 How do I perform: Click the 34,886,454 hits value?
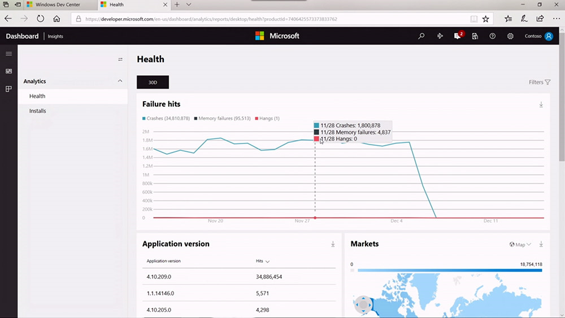(269, 277)
